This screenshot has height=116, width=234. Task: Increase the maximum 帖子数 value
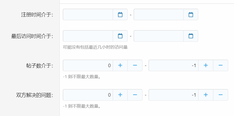point(206,65)
